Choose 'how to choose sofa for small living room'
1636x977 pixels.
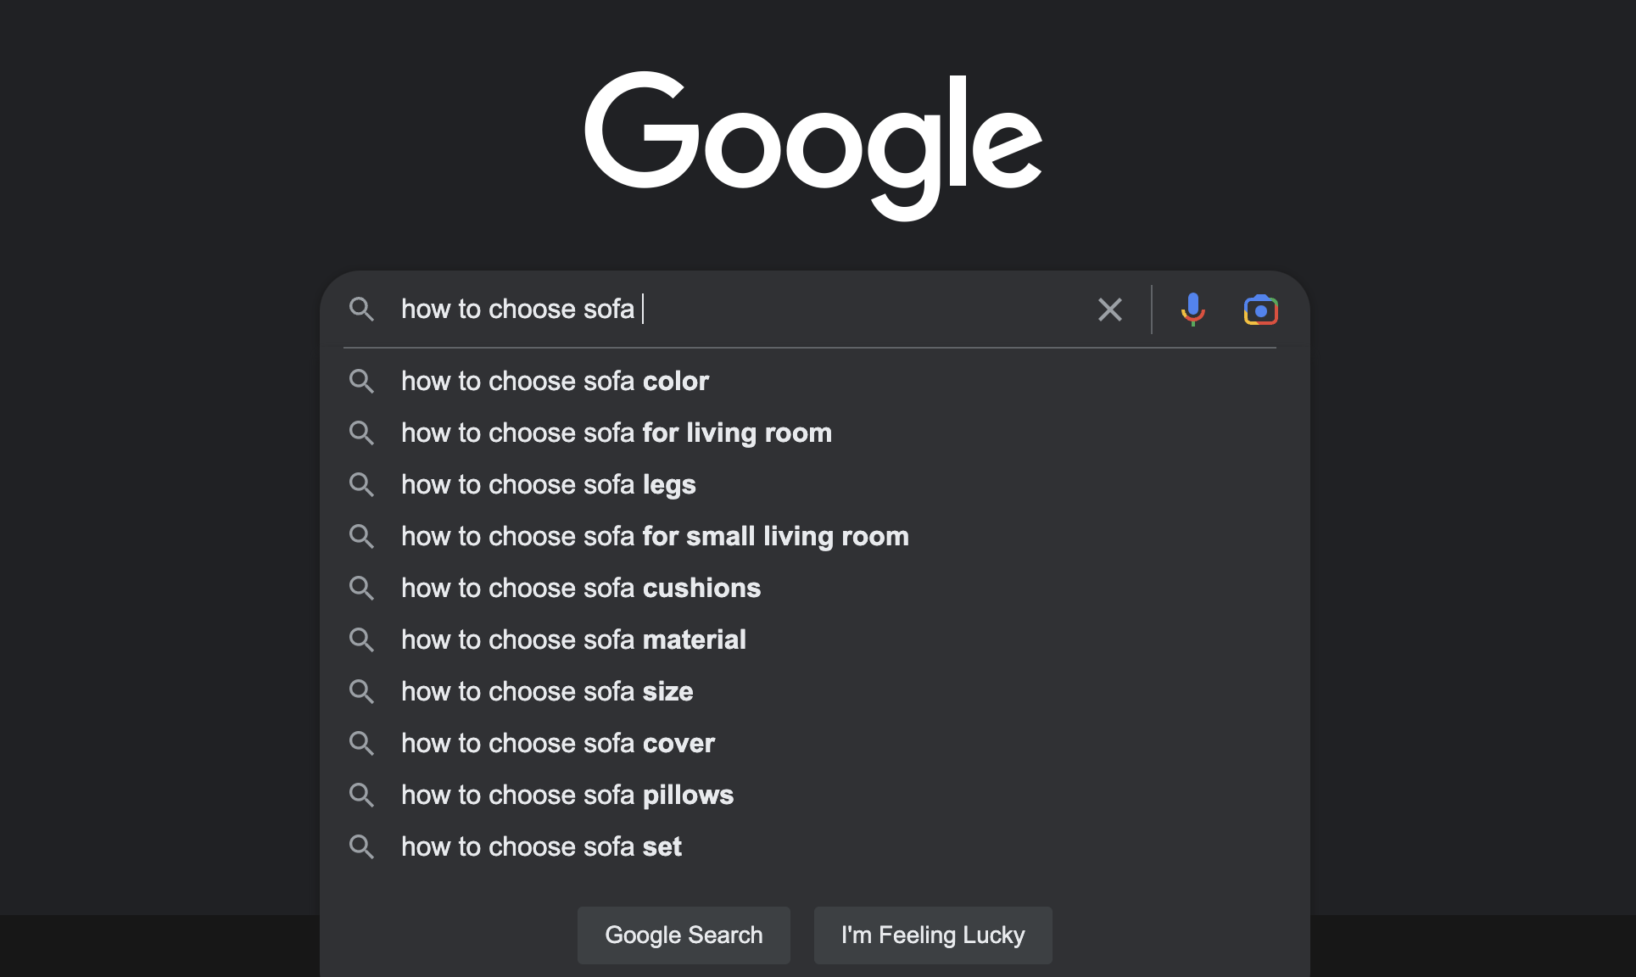tap(654, 536)
